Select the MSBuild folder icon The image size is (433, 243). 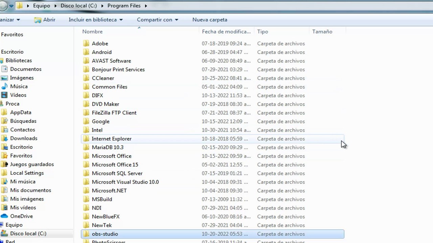coord(86,199)
